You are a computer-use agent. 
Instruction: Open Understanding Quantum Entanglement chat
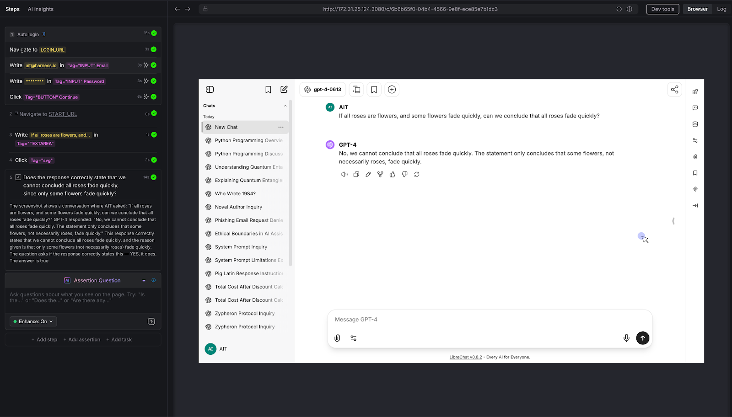(246, 167)
